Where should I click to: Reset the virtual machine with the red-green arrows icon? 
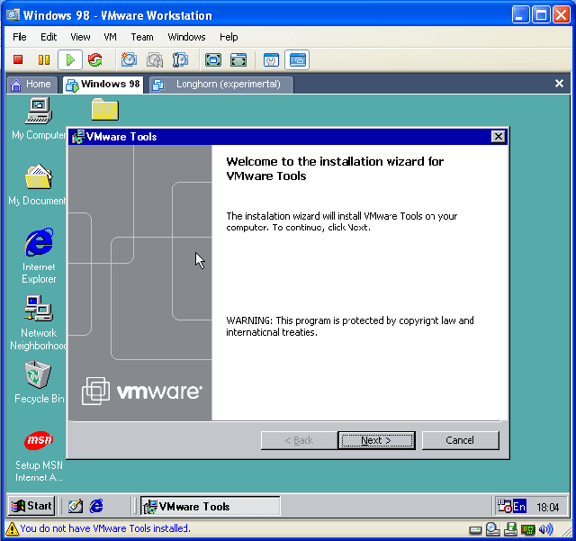(x=95, y=60)
